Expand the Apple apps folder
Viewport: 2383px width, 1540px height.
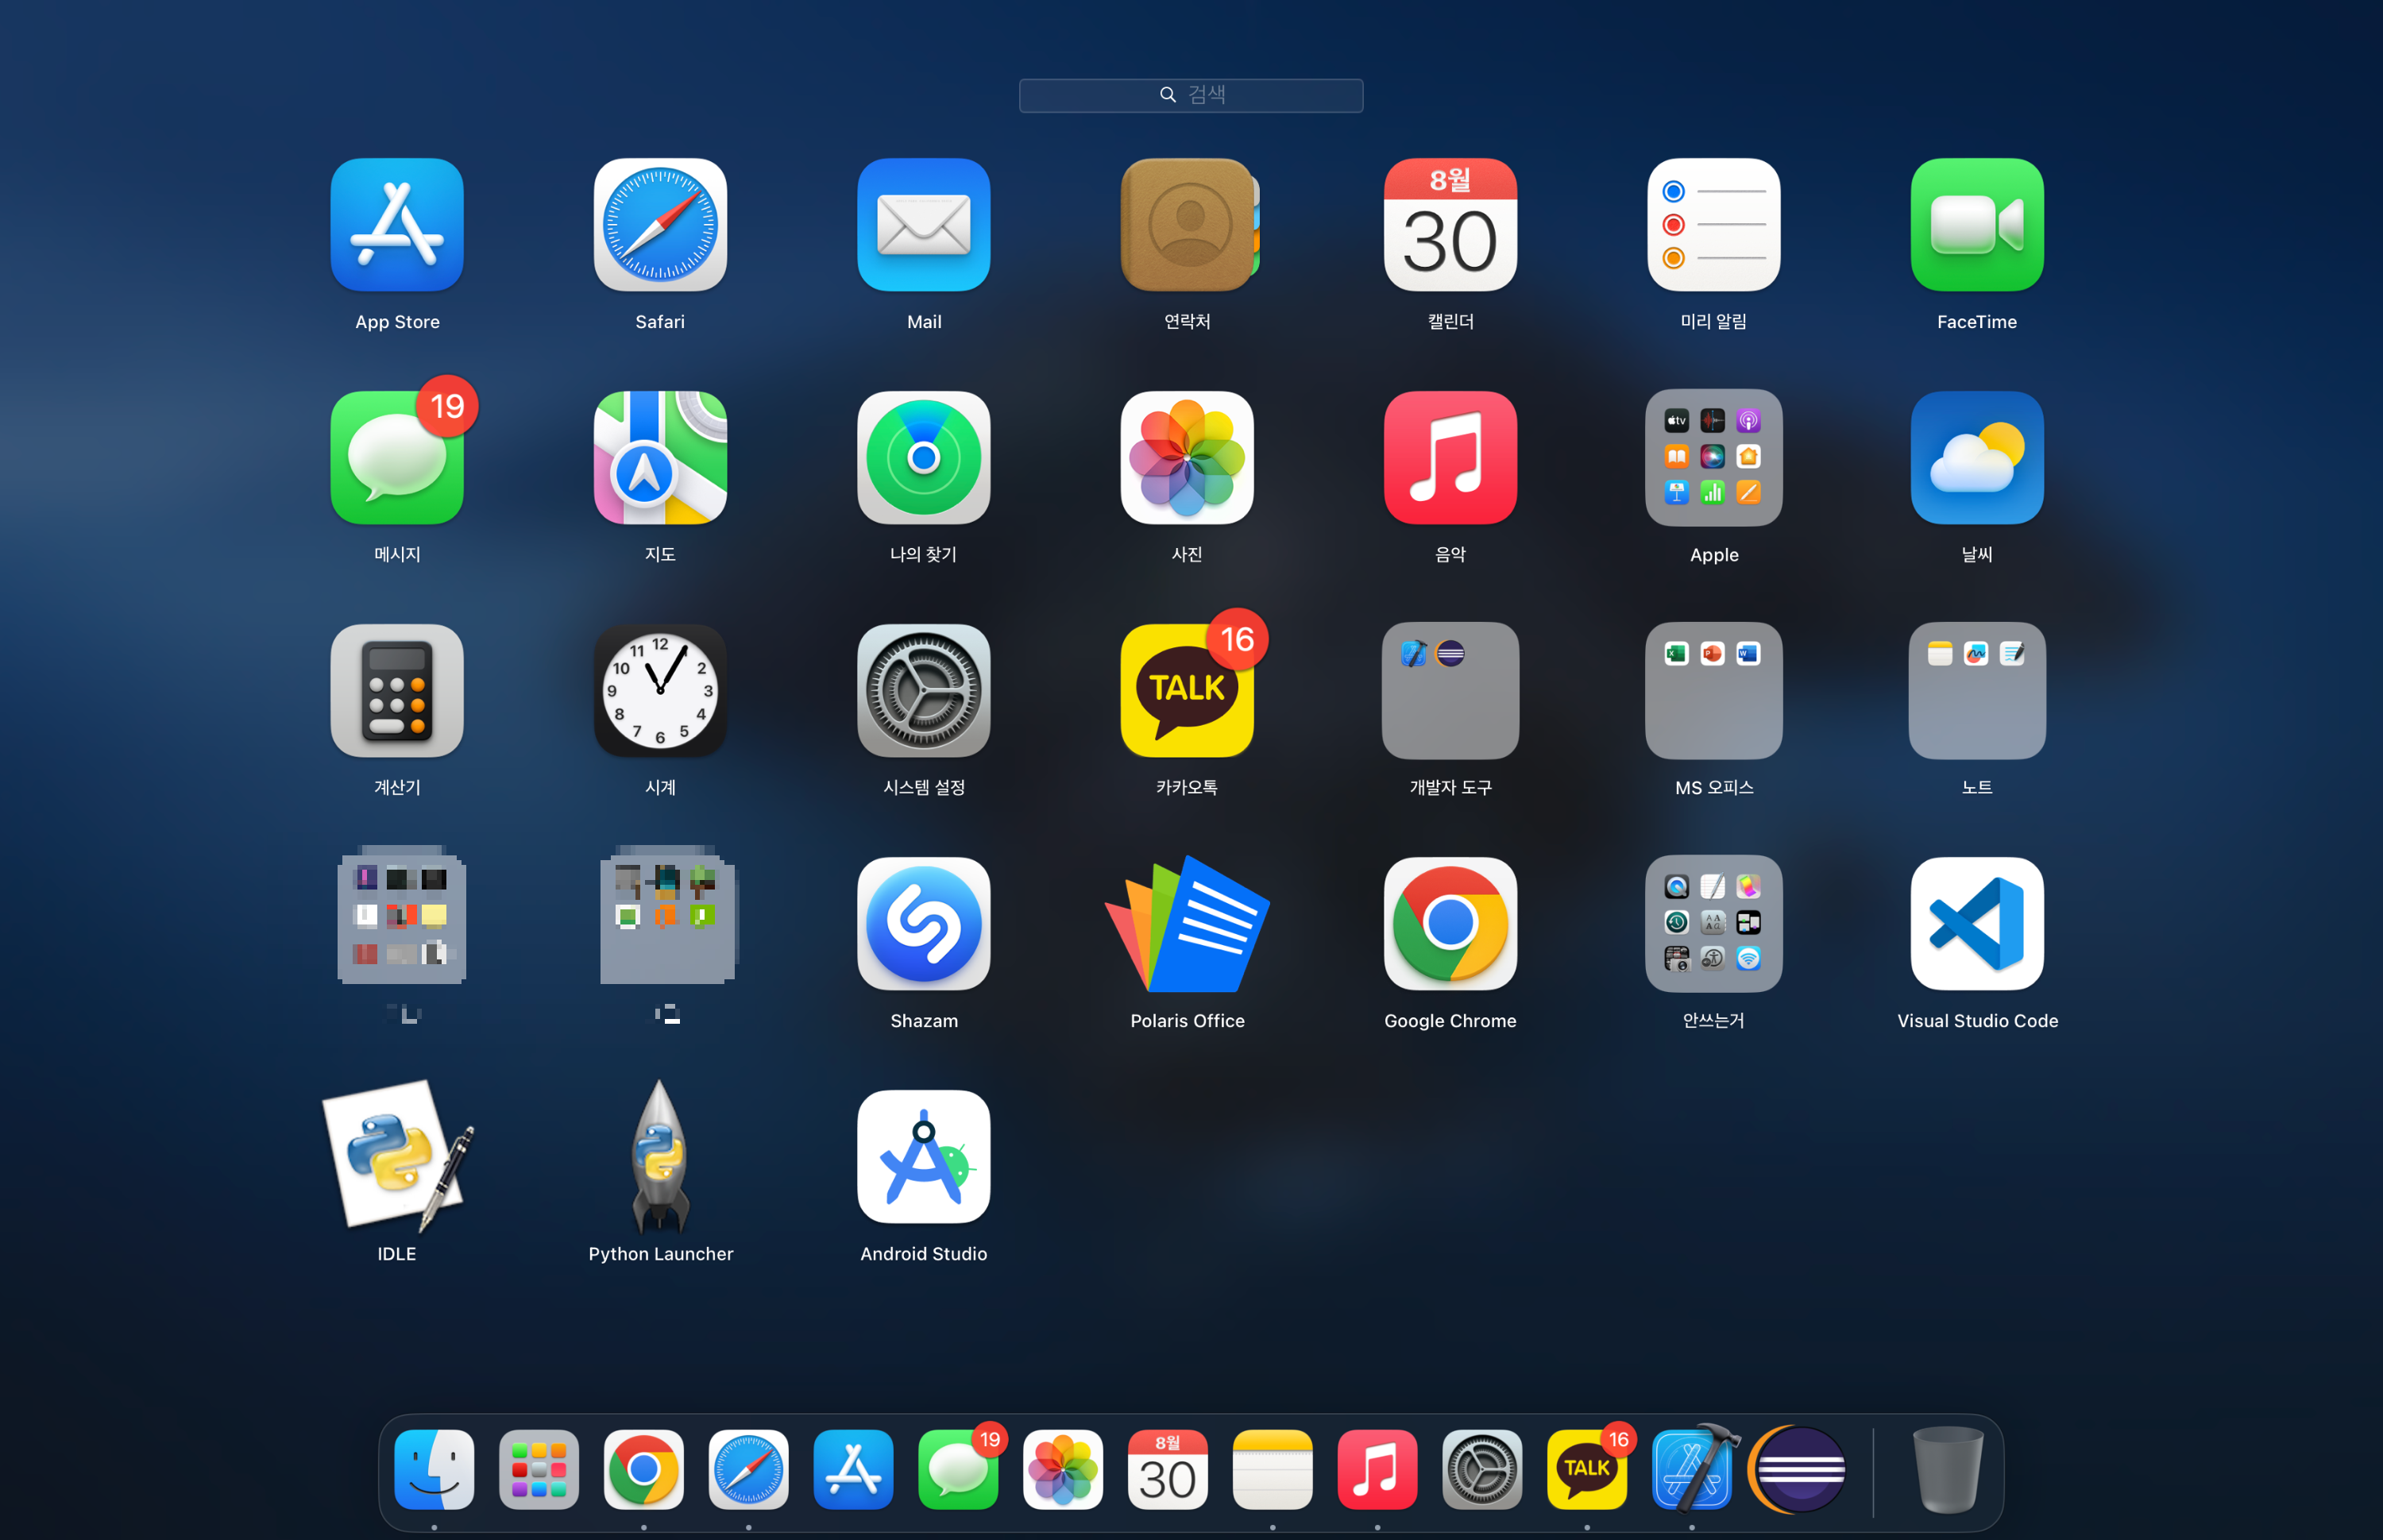[x=1713, y=458]
